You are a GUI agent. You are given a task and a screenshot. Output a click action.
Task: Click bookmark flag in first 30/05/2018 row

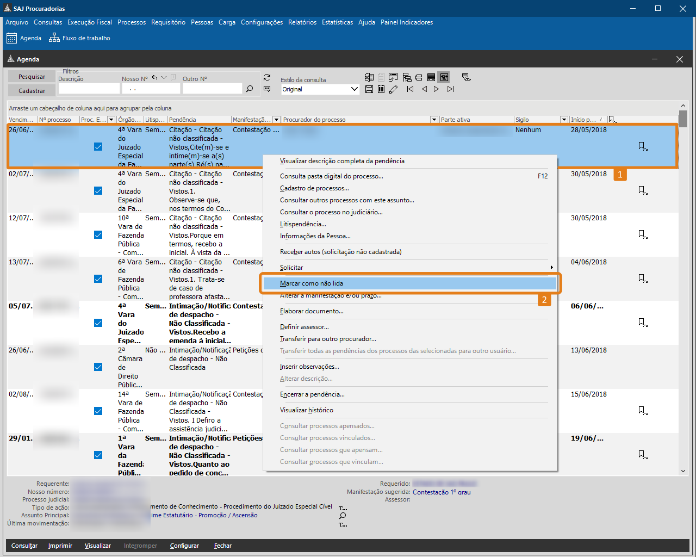(x=643, y=190)
